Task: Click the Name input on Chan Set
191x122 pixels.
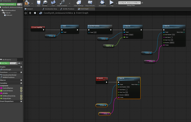Action: (131, 35)
